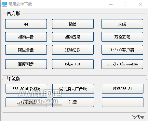Click the 绿色版 group label
The width and height of the screenshot is (148, 122).
click(14, 79)
